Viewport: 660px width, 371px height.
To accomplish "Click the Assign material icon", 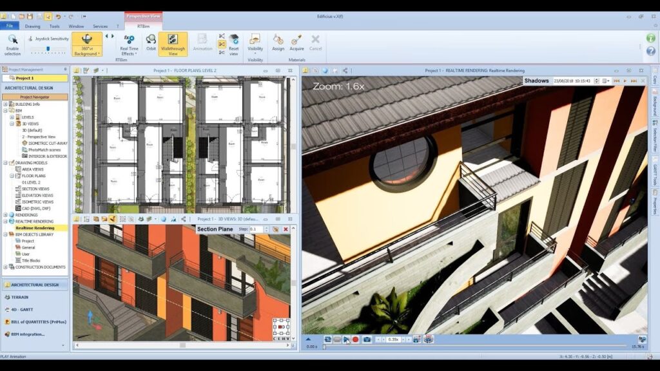I will (278, 43).
